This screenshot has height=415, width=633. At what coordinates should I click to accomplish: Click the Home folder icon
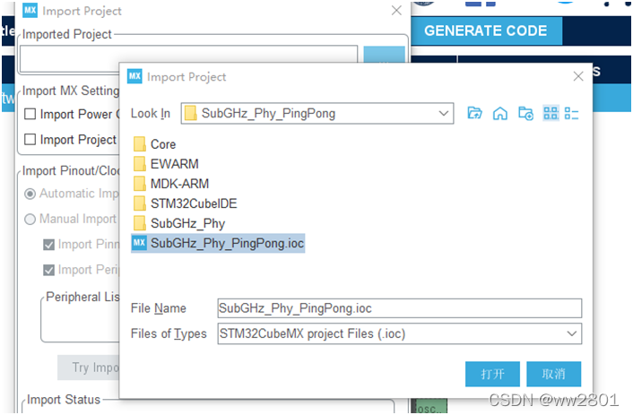pos(499,114)
